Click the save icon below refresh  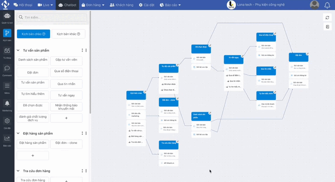coord(327,27)
